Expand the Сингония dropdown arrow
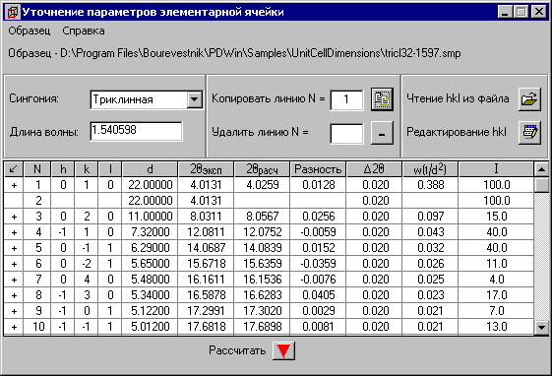This screenshot has width=552, height=376. coord(194,99)
